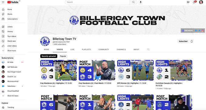Open Self Motivate subscription channel
Image resolution: width=206 pixels, height=110 pixels.
(13, 67)
